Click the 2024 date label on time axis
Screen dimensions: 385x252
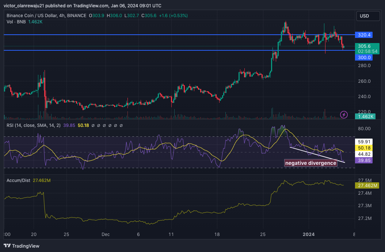309,234
